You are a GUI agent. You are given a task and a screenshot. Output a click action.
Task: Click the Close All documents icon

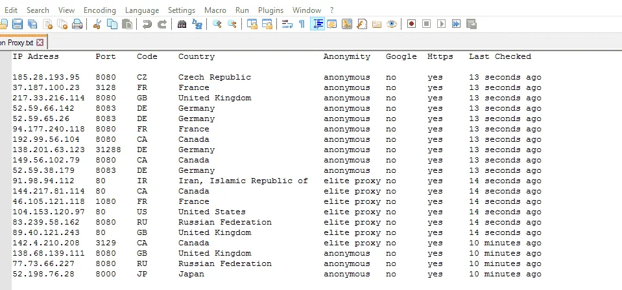(63, 24)
